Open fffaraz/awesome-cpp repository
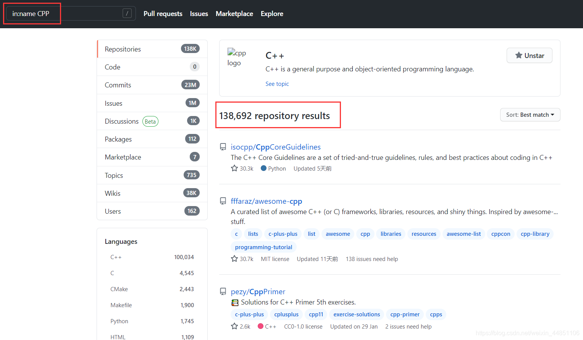Screen dimensions: 583x340 point(266,201)
